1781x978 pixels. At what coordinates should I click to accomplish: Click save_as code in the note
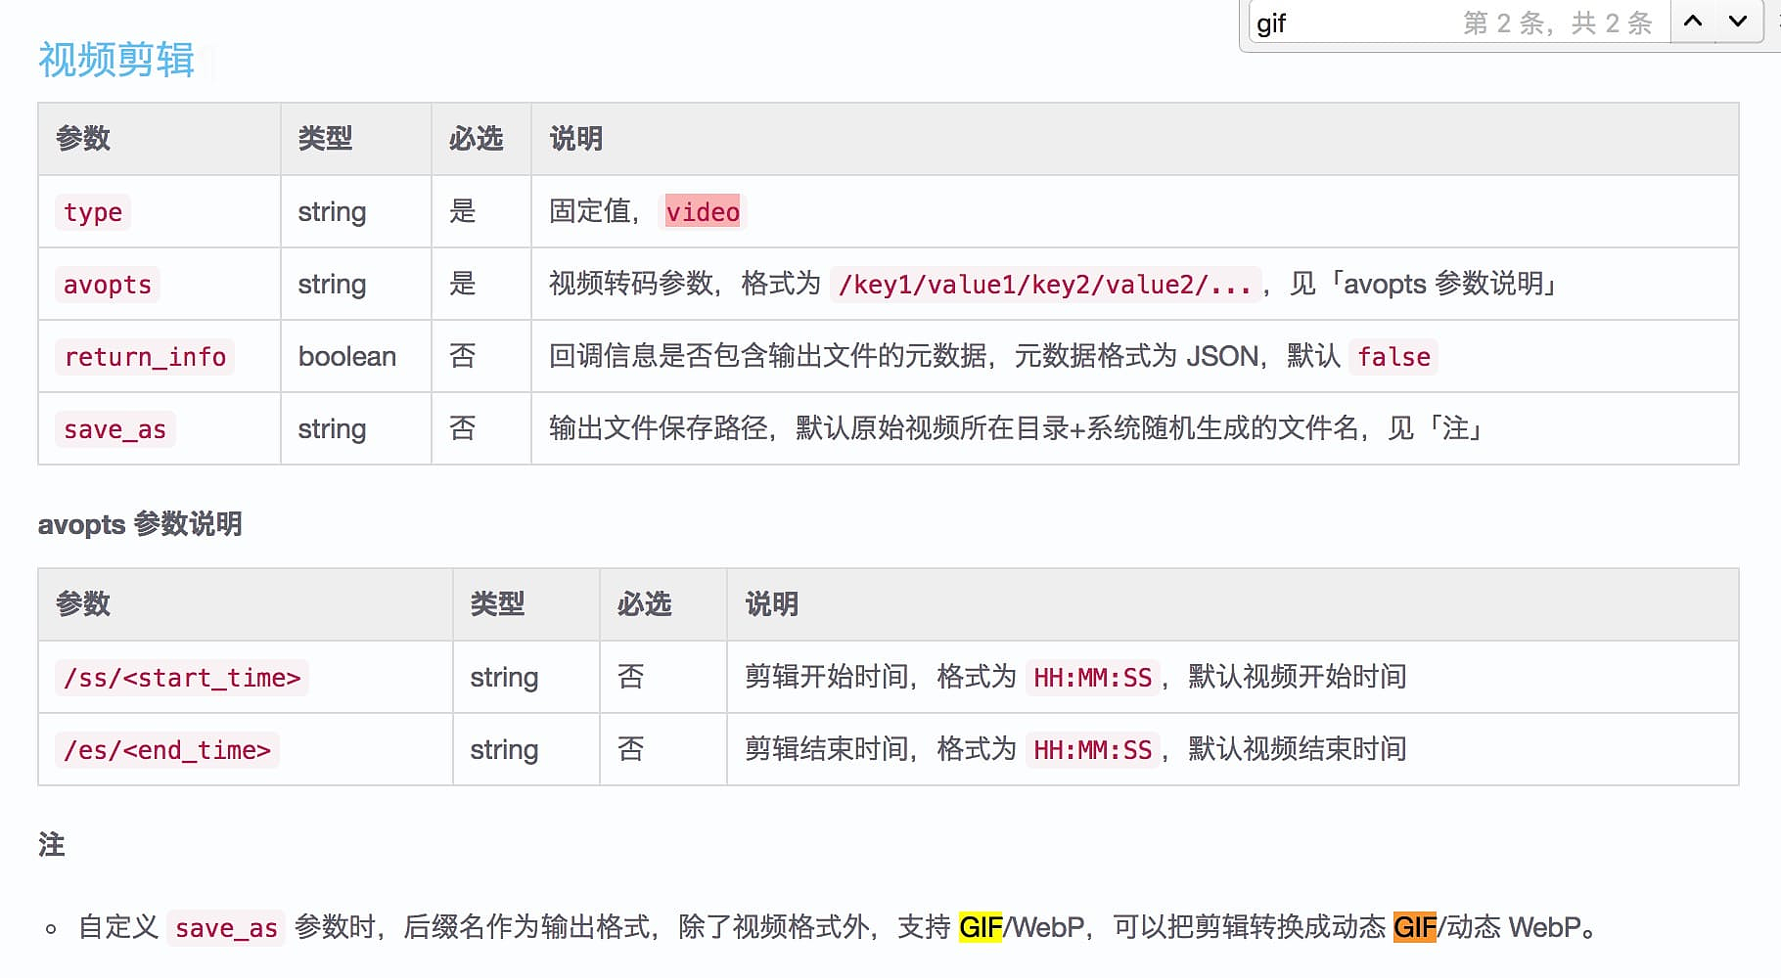pyautogui.click(x=226, y=928)
